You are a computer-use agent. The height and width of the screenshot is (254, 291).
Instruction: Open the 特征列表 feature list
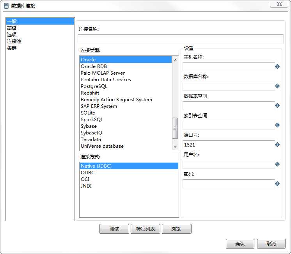click(x=145, y=229)
